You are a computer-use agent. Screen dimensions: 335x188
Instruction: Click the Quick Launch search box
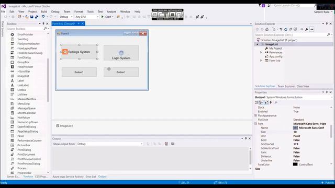pyautogui.click(x=294, y=6)
